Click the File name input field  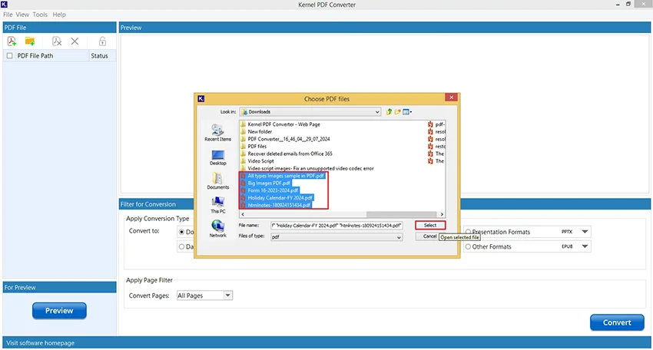336,225
